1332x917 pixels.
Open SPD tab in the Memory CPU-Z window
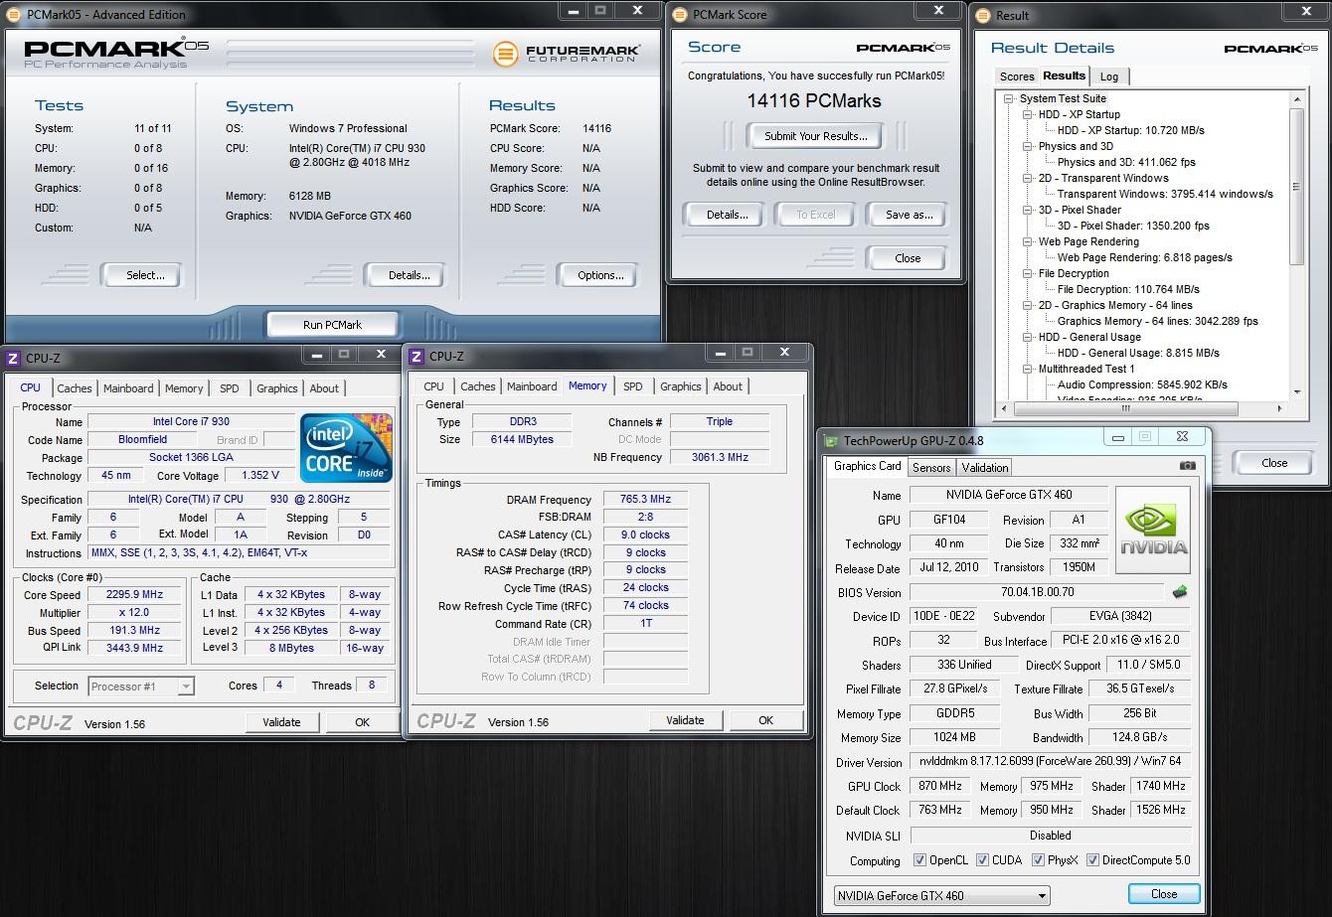coord(633,386)
